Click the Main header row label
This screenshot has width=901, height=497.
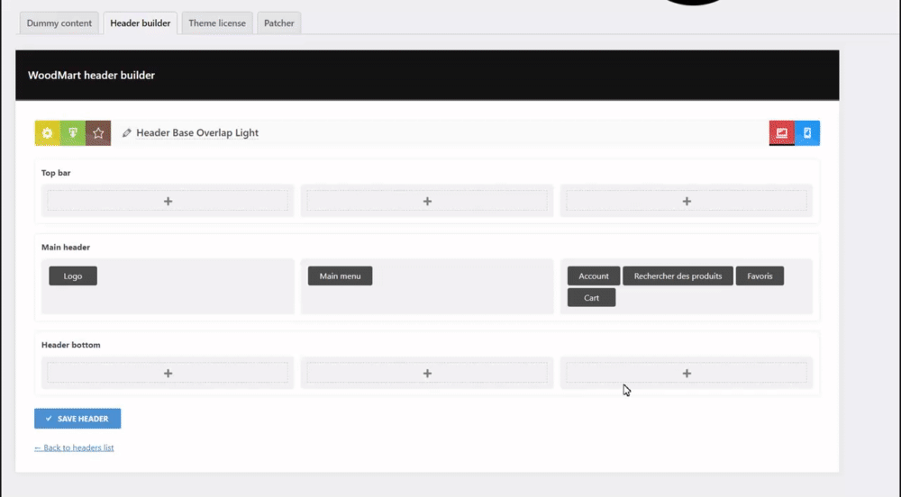pos(66,248)
